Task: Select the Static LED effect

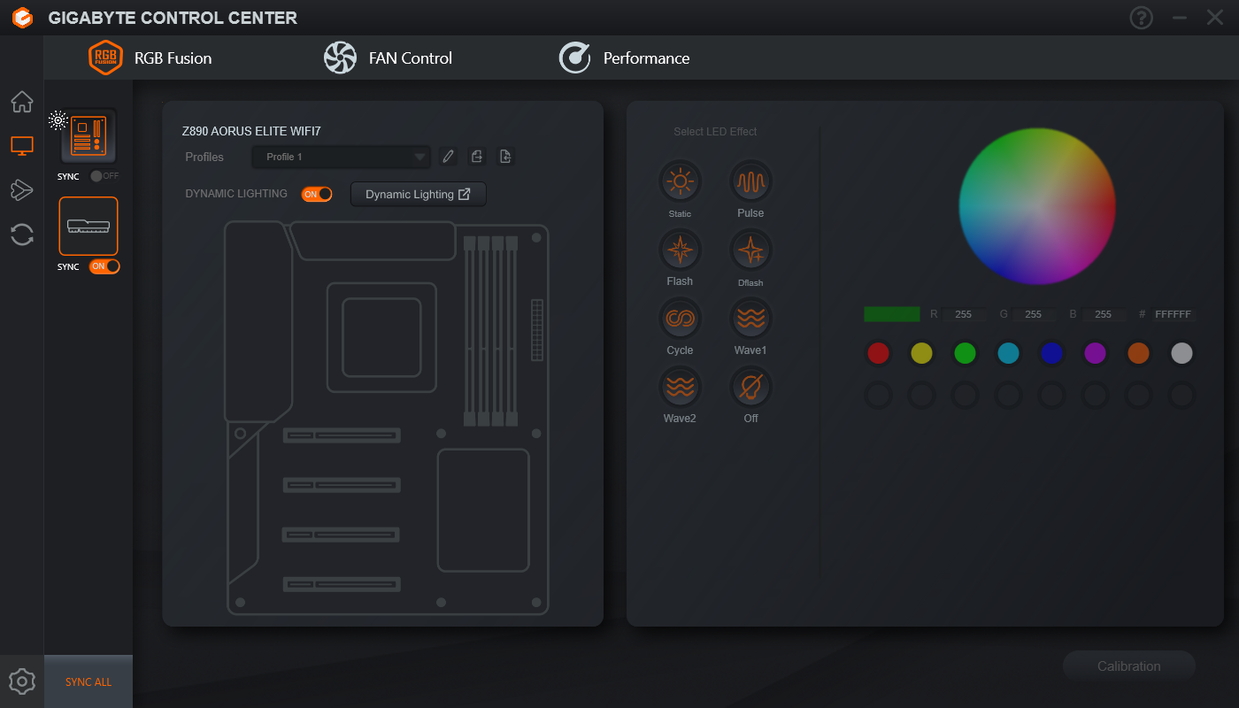Action: pyautogui.click(x=680, y=182)
